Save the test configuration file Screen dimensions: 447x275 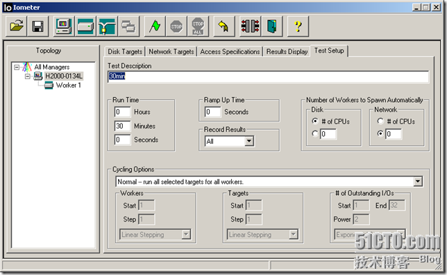pos(38,26)
